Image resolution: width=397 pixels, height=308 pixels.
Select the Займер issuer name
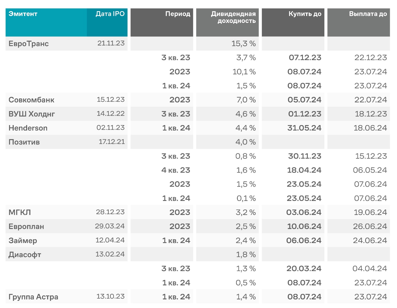point(23,240)
